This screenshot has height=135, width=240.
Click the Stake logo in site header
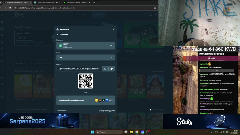19,15
